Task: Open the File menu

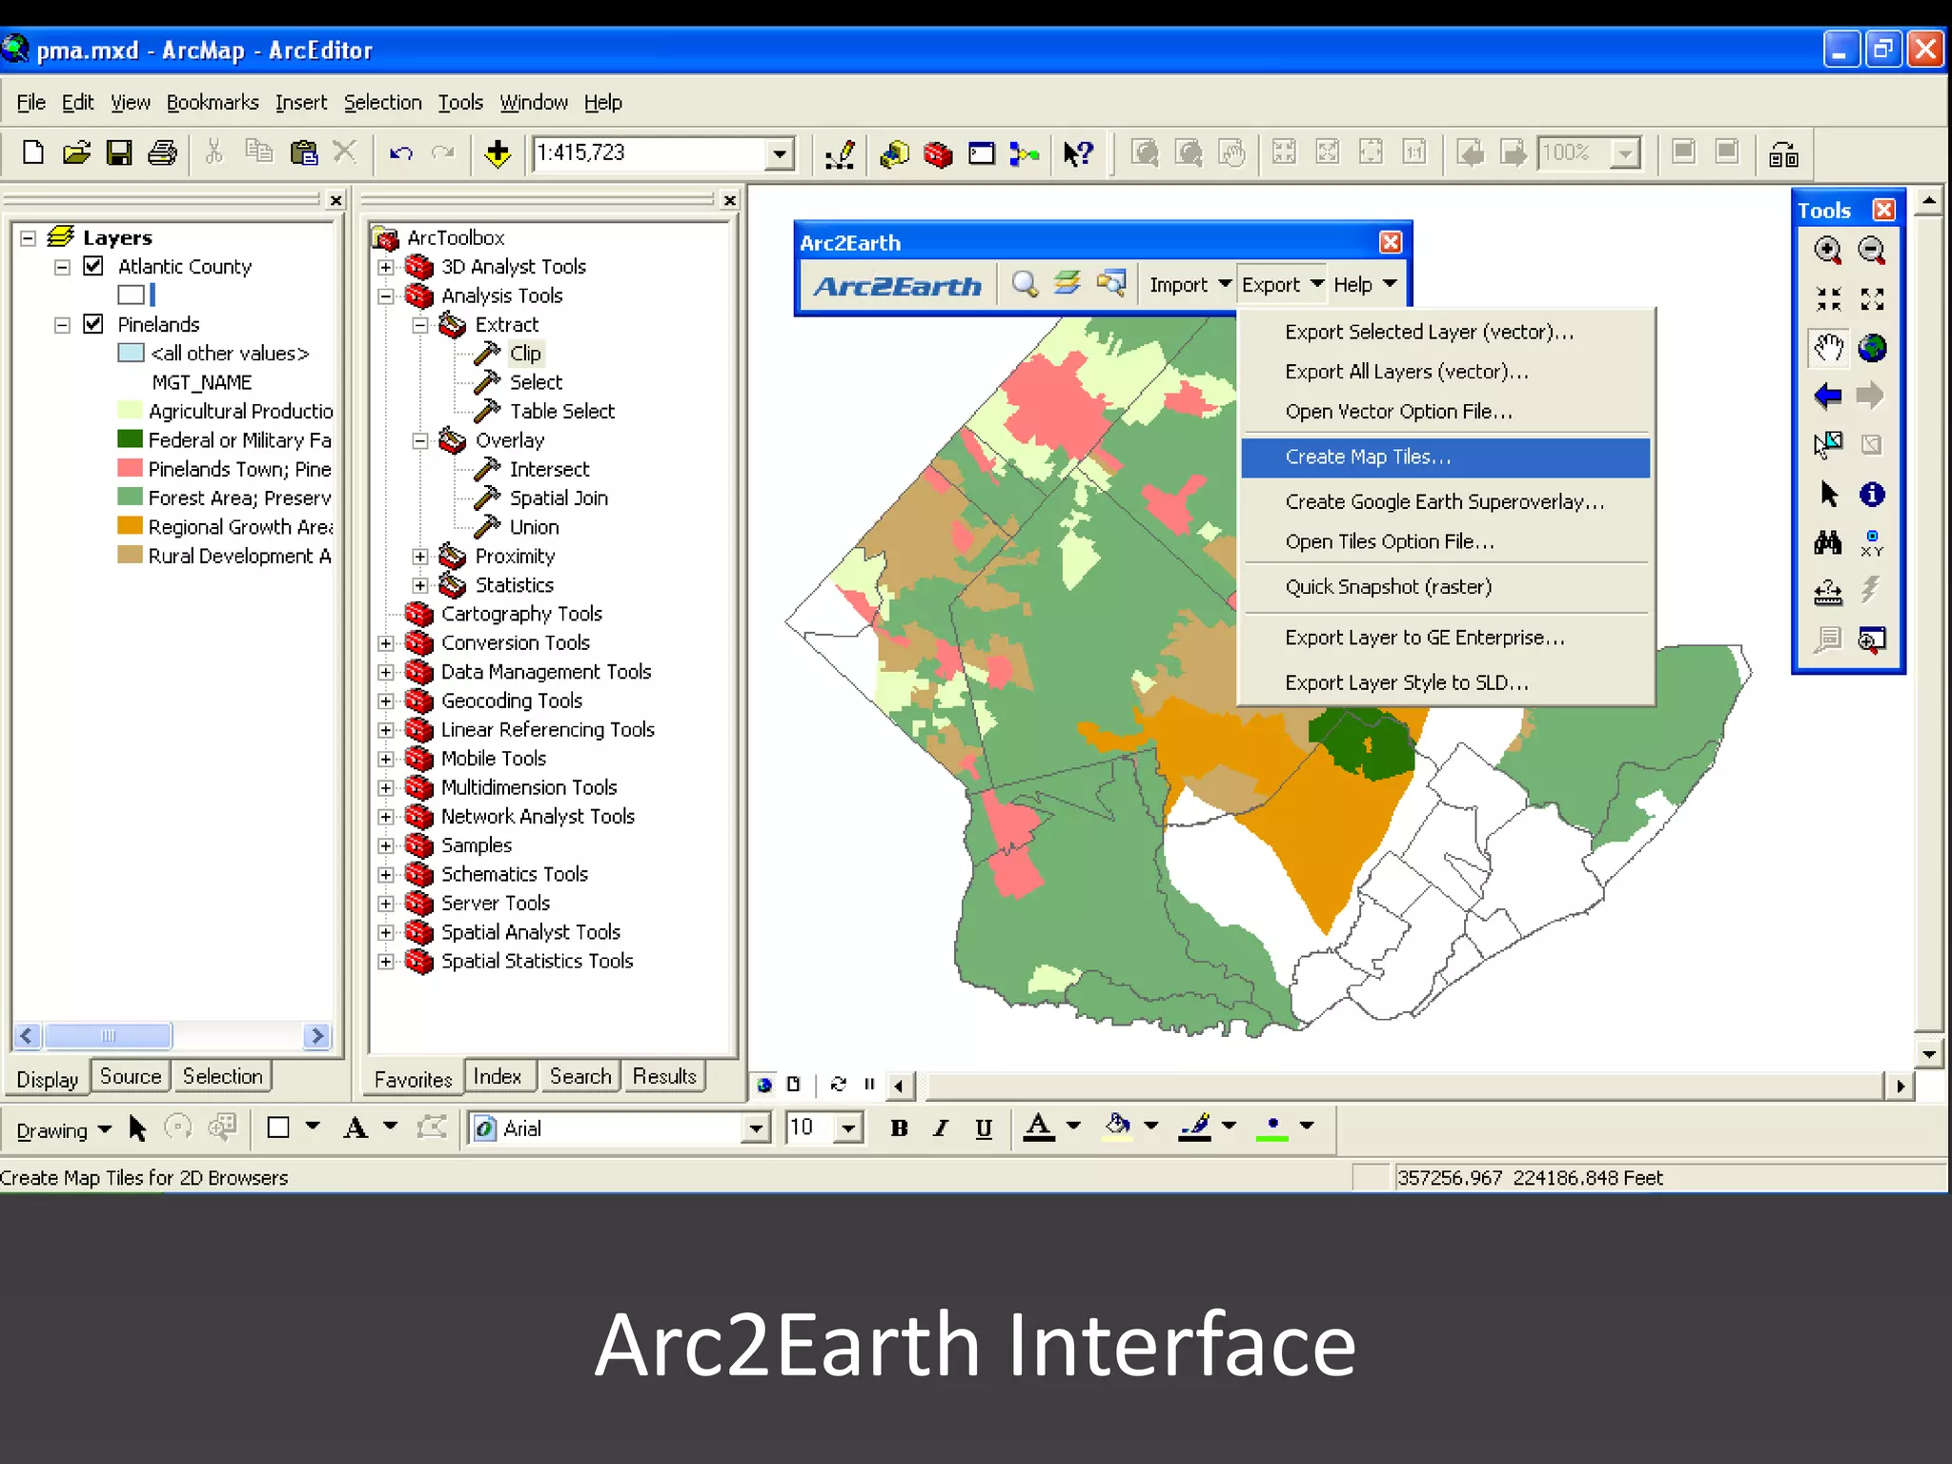Action: tap(30, 102)
